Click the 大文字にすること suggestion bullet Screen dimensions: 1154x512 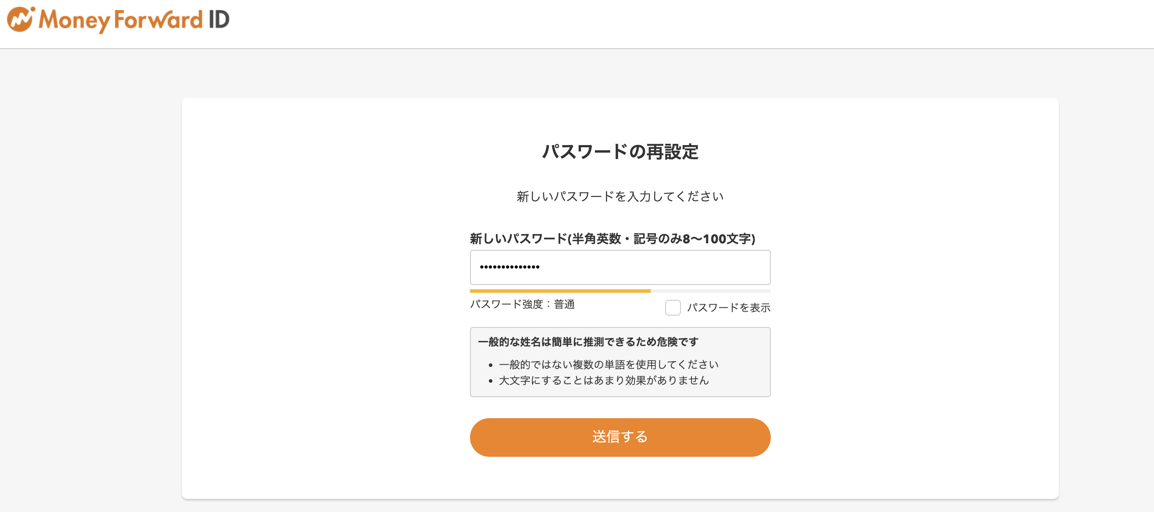point(603,380)
